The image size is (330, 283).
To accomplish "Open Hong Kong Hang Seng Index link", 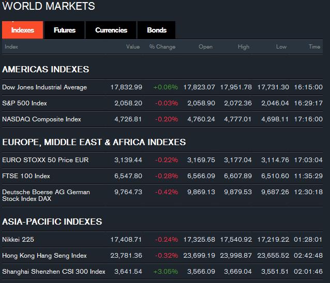I will pos(44,256).
